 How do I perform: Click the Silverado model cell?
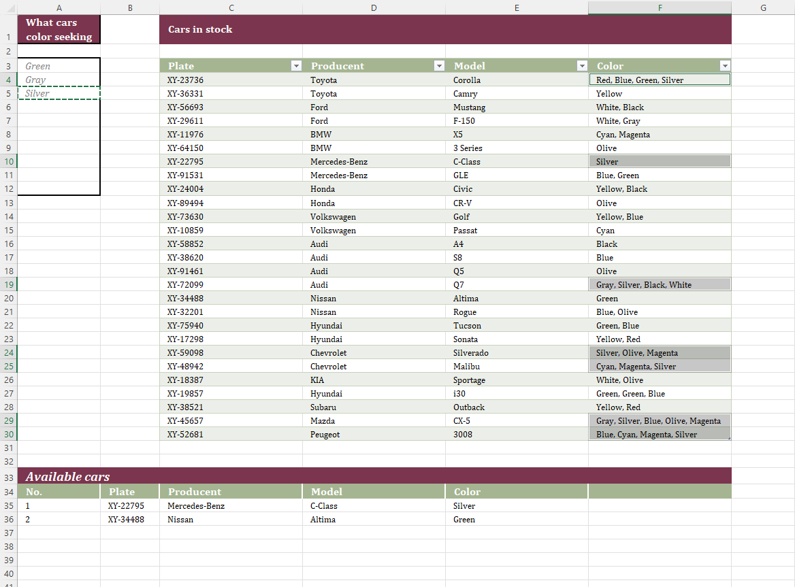coord(517,353)
